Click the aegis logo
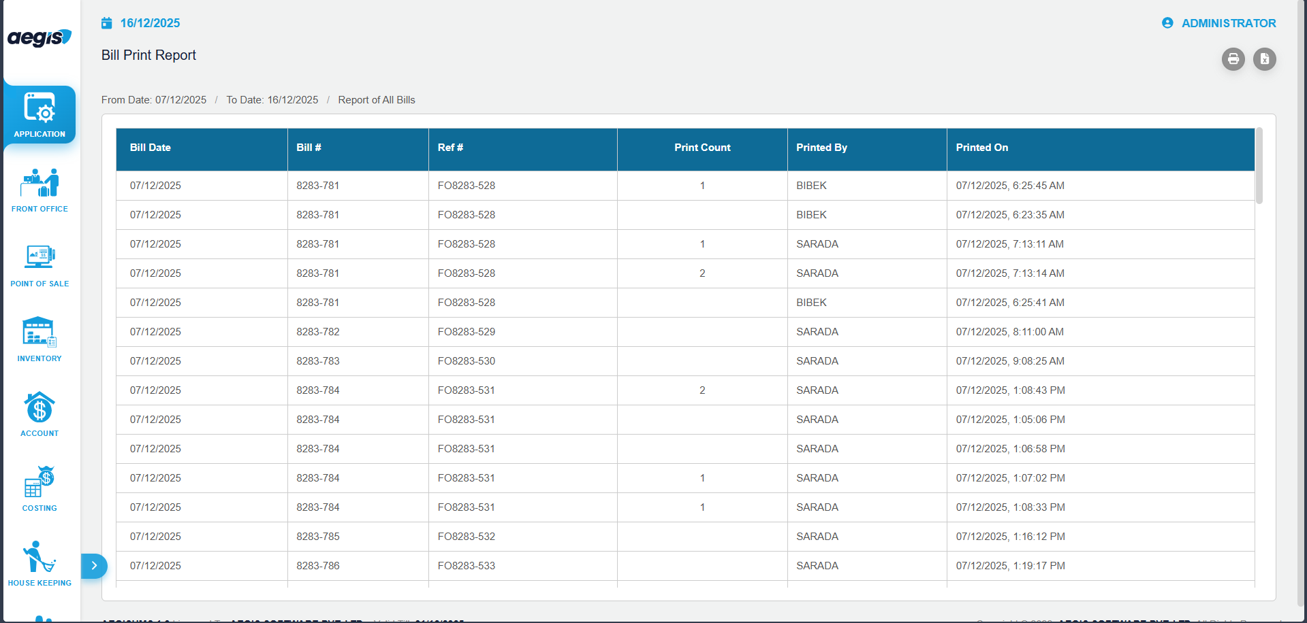1307x623 pixels. pyautogui.click(x=40, y=38)
